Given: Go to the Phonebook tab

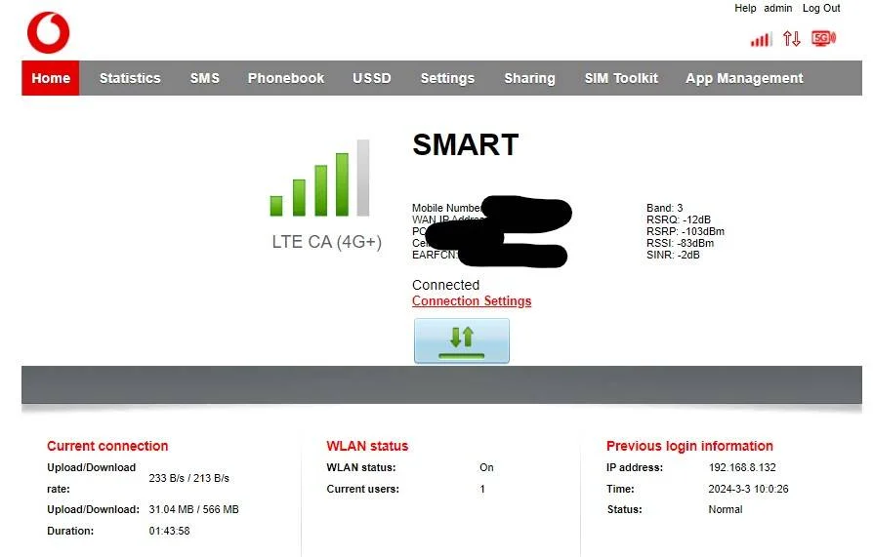Looking at the screenshot, I should point(286,78).
